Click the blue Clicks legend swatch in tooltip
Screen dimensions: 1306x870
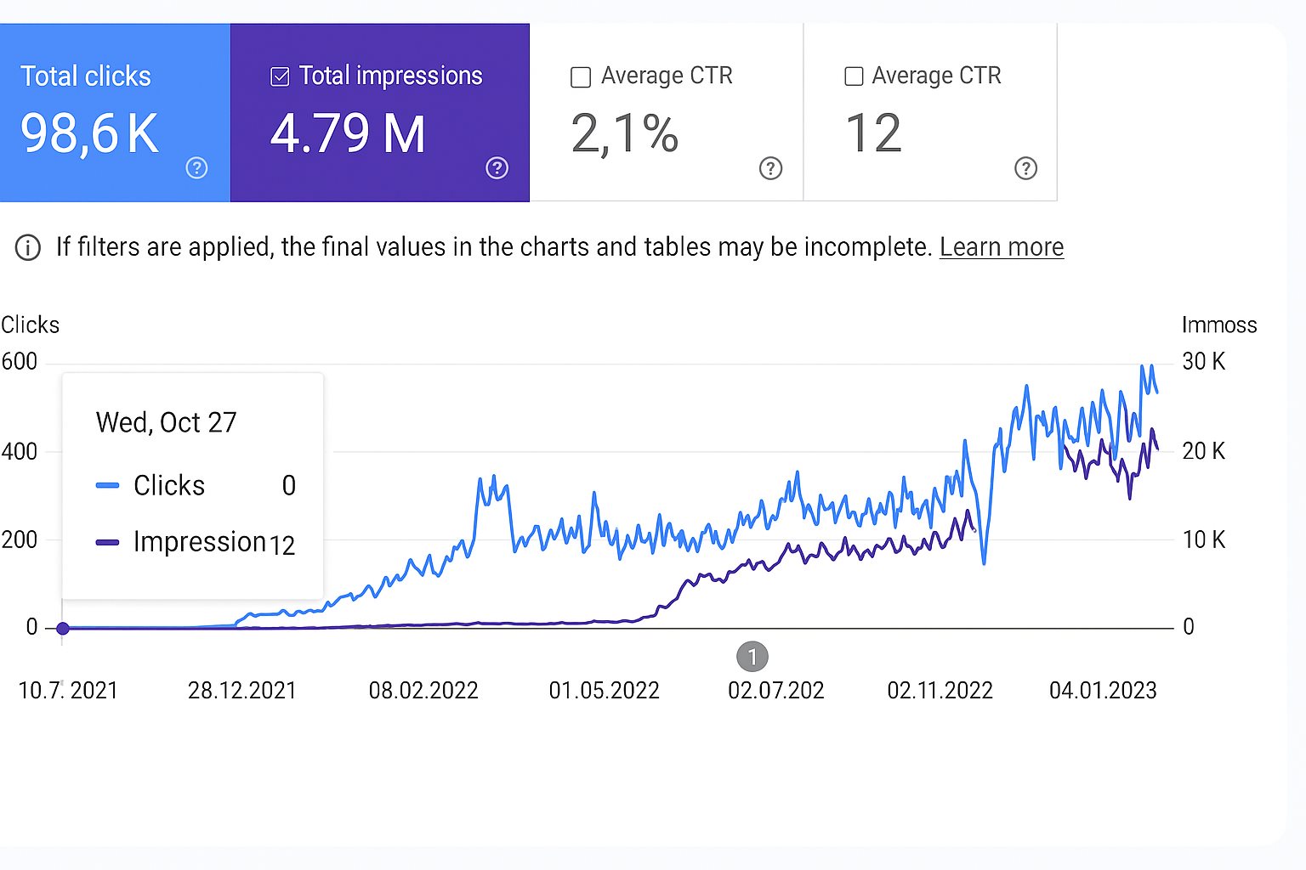(x=108, y=486)
